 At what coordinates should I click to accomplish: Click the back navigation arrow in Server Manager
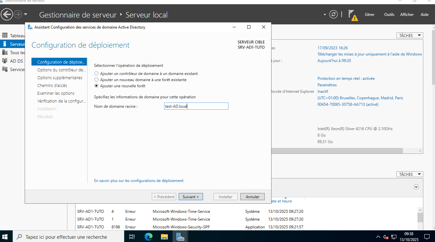(x=7, y=14)
